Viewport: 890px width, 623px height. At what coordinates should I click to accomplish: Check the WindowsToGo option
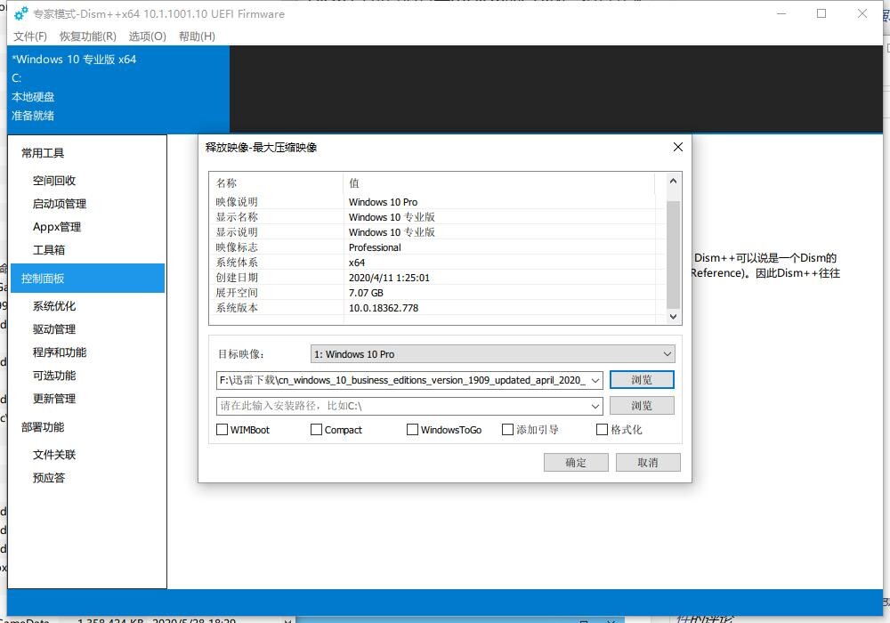pyautogui.click(x=412, y=430)
